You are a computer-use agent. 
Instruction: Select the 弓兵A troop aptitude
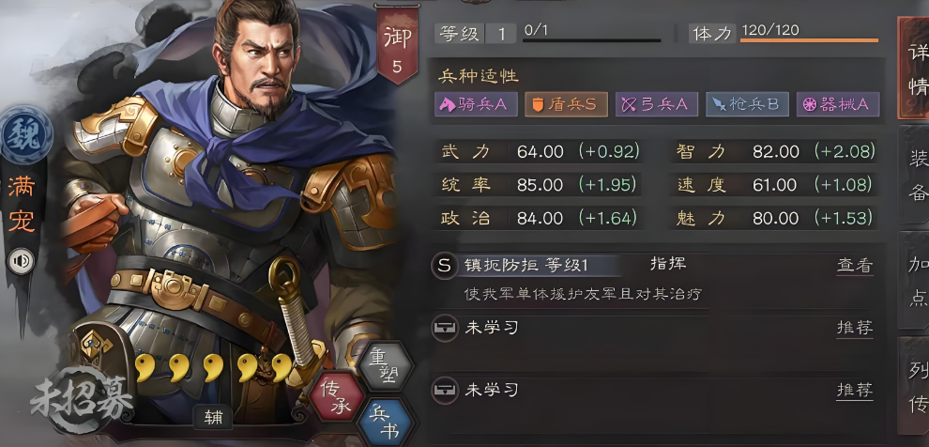657,104
